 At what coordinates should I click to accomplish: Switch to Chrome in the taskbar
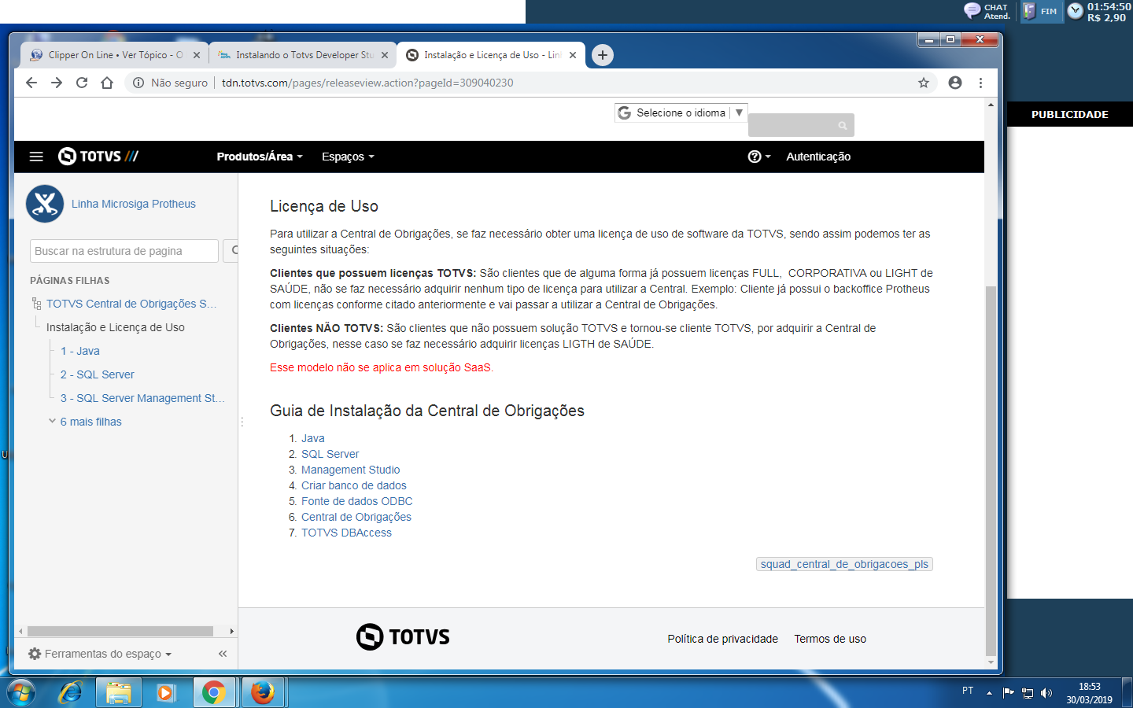(214, 693)
